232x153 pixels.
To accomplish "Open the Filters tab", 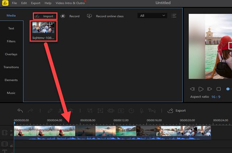I will tap(11, 41).
